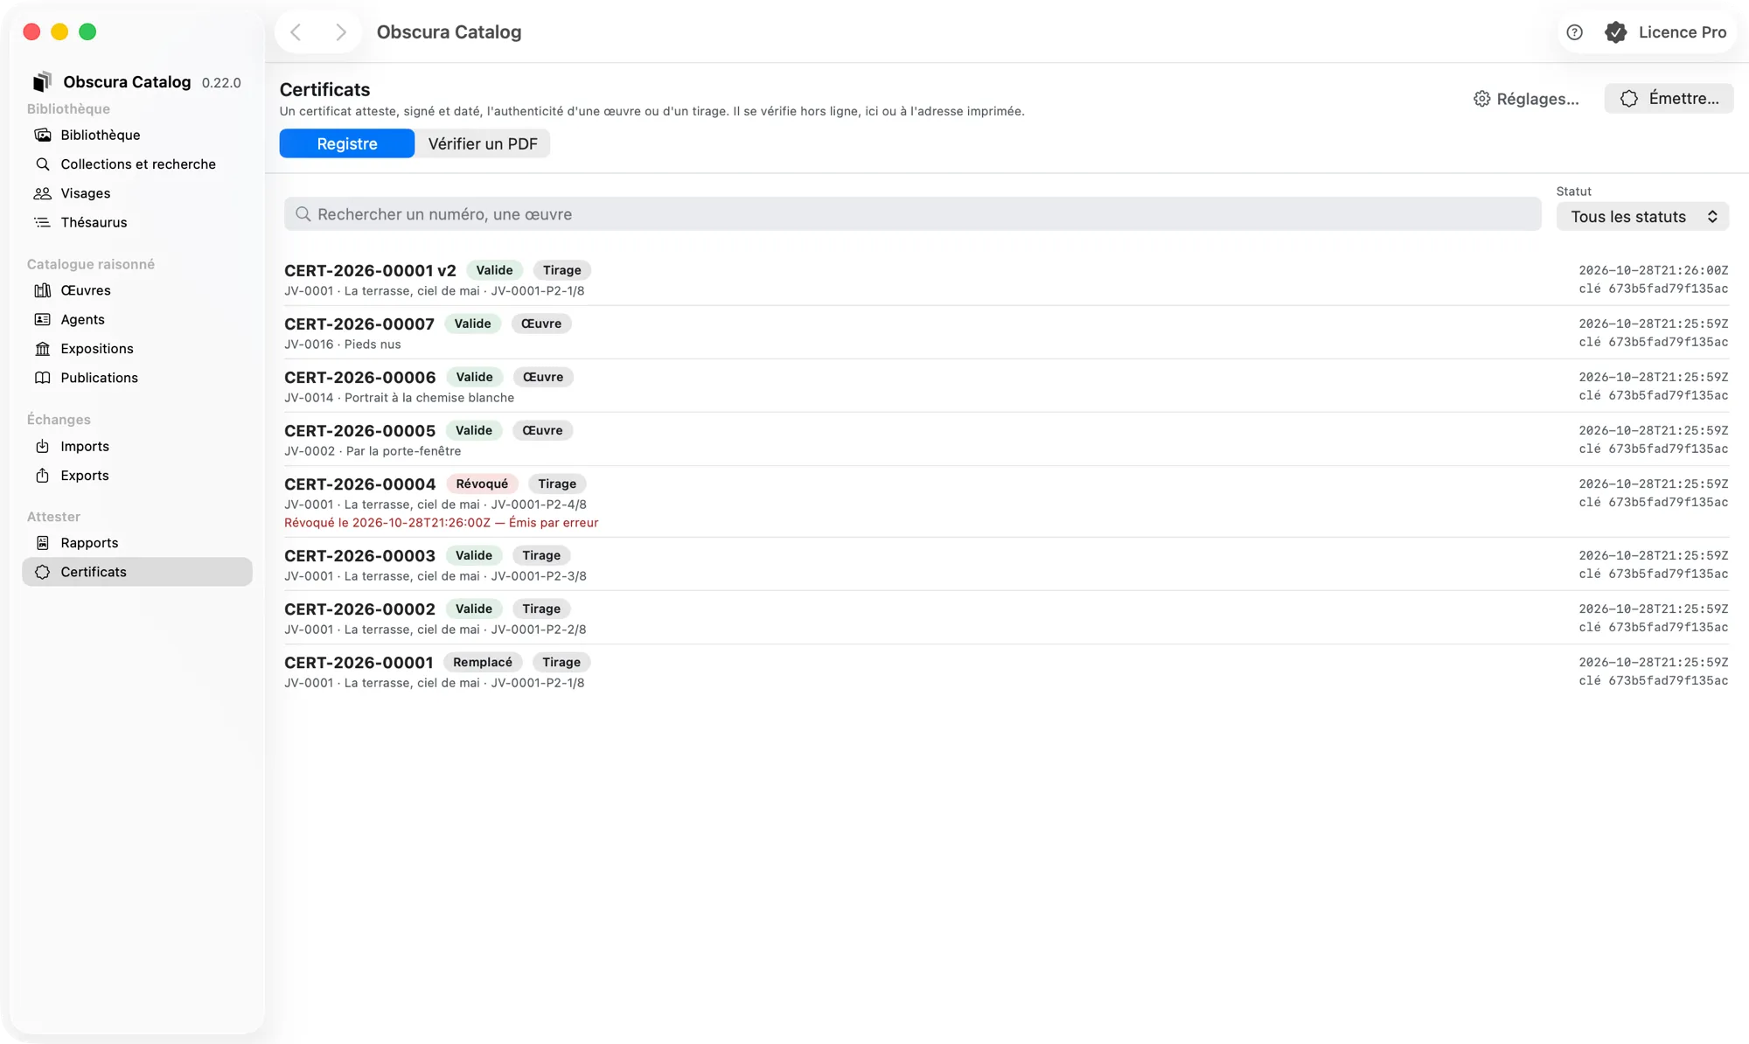Click the Expositions museum icon

click(42, 349)
